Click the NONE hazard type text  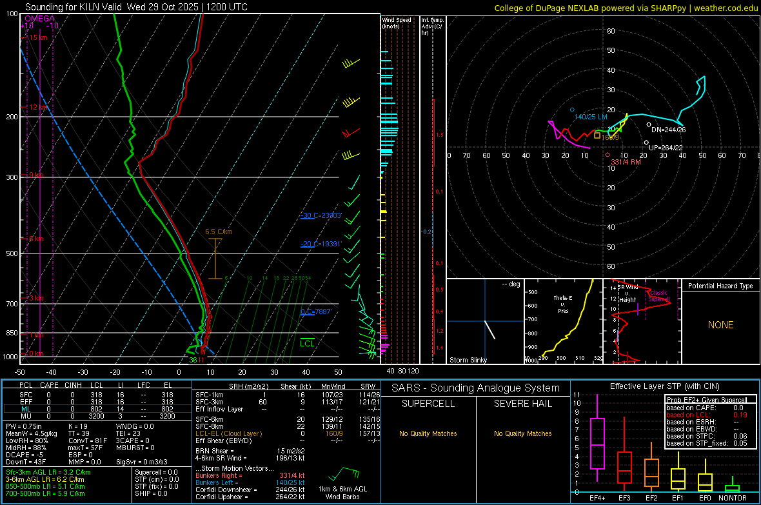tap(720, 325)
